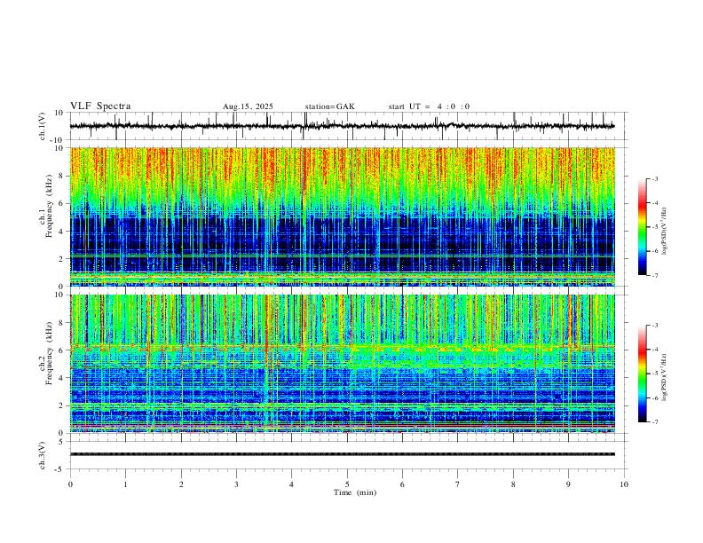Click the time axis tick label "5"

tap(347, 484)
